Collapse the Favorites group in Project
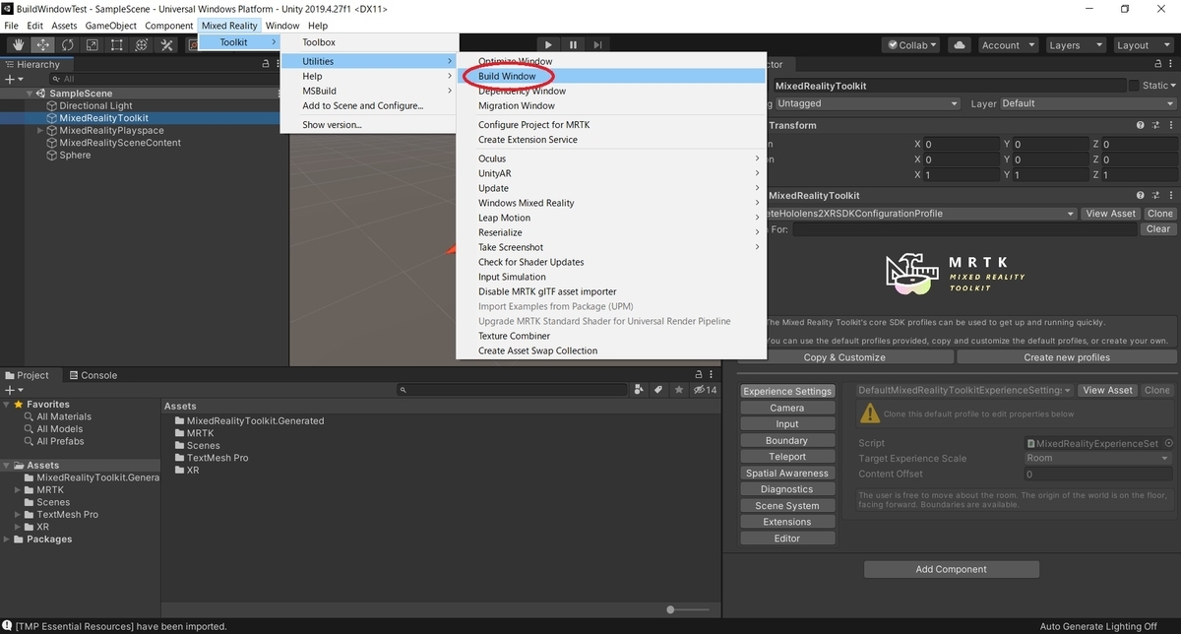The image size is (1181, 634). tap(6, 404)
